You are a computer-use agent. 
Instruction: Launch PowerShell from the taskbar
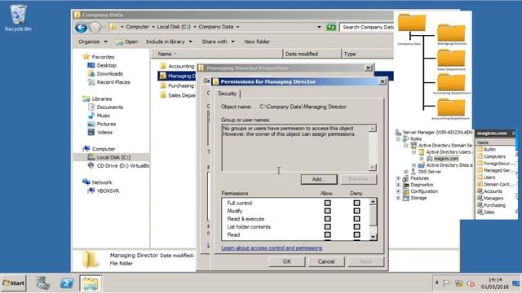click(67, 283)
